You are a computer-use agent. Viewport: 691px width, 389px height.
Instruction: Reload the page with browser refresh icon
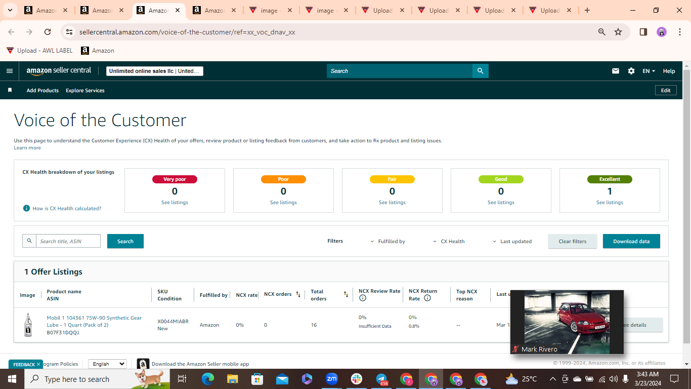[x=48, y=32]
